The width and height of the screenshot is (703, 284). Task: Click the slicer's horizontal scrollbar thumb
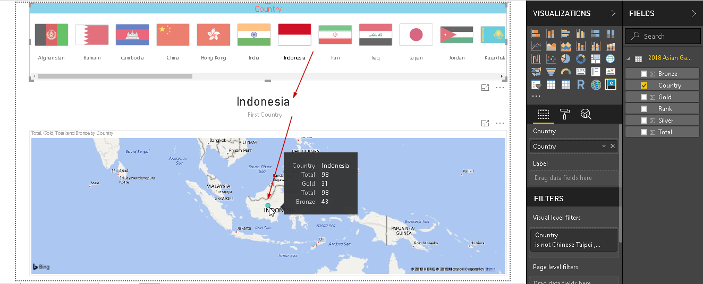coord(114,76)
